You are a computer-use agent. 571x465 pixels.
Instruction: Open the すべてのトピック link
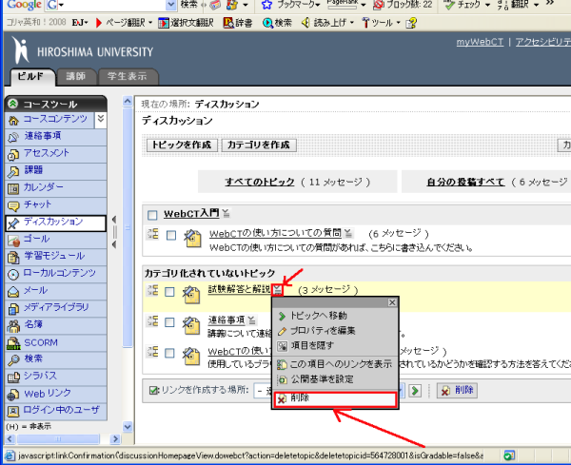259,182
